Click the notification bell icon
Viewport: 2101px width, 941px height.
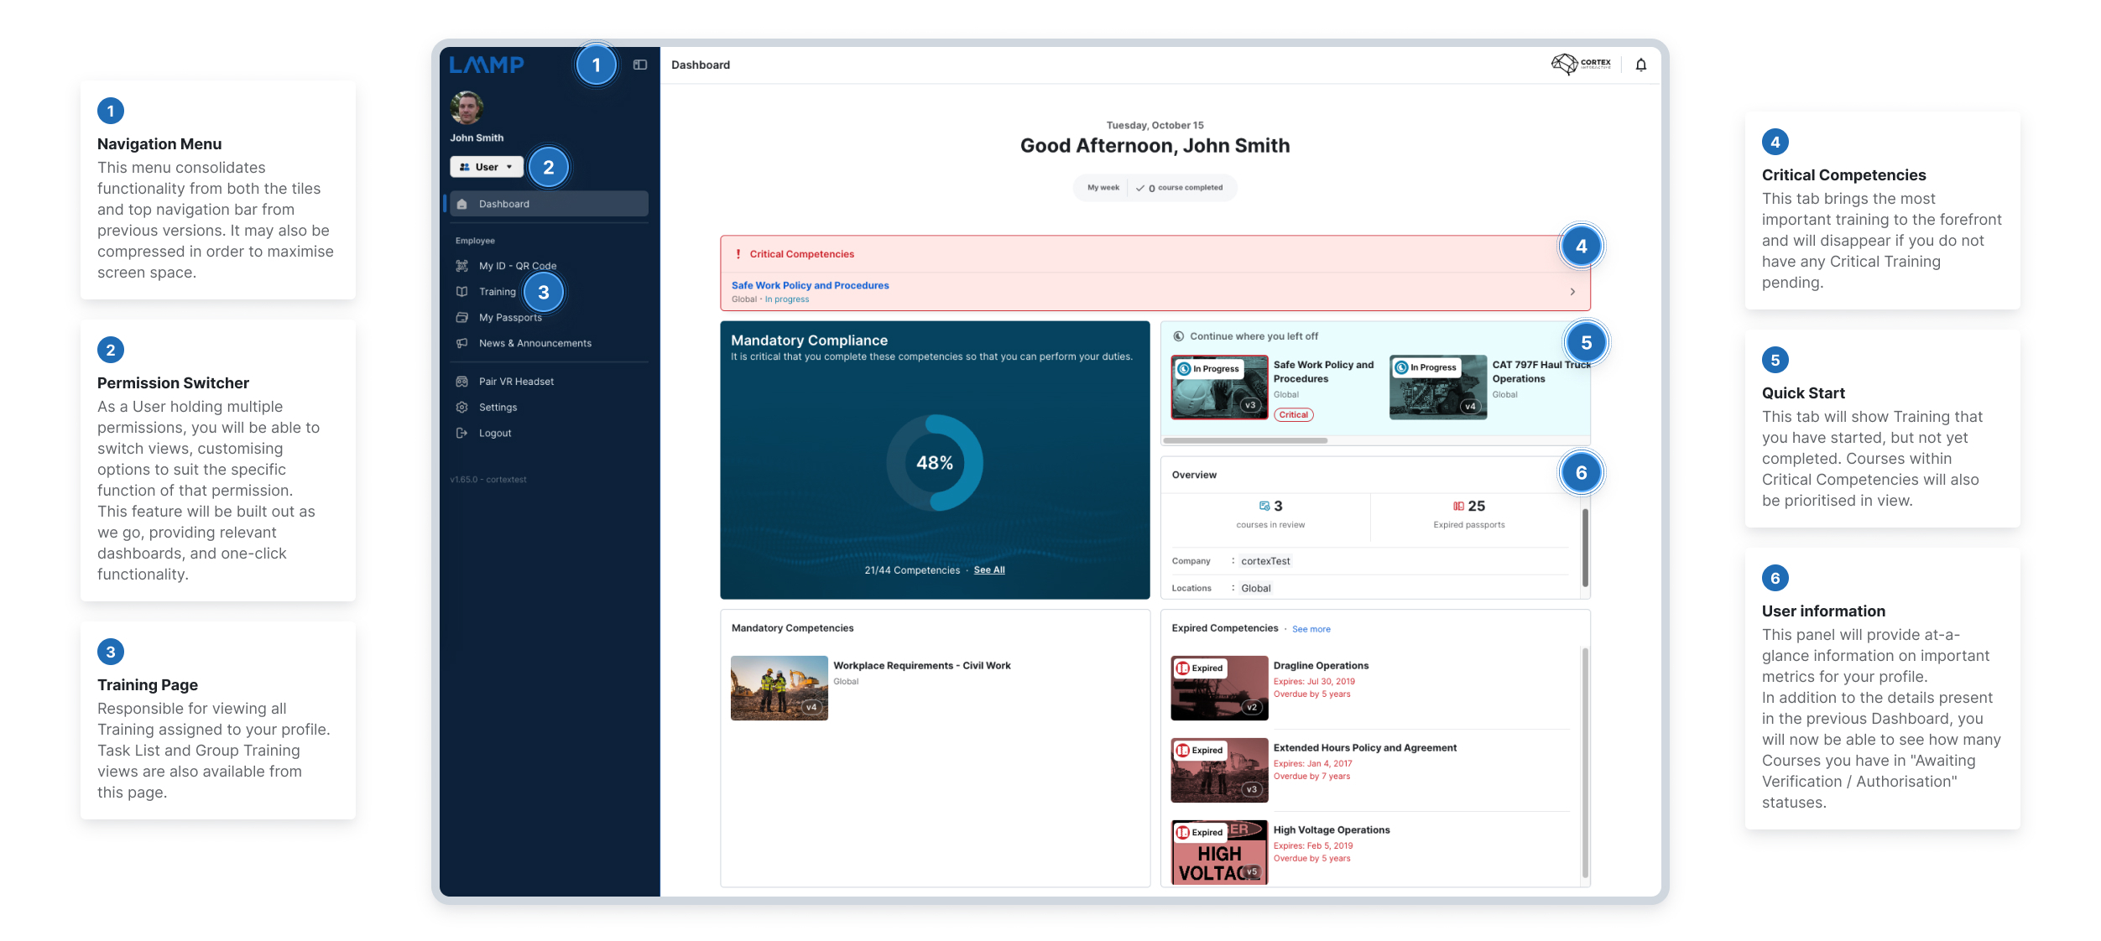(x=1640, y=65)
